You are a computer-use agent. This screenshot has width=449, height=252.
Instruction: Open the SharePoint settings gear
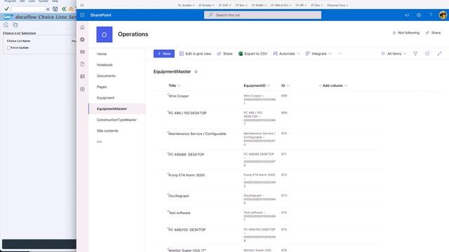coord(419,15)
